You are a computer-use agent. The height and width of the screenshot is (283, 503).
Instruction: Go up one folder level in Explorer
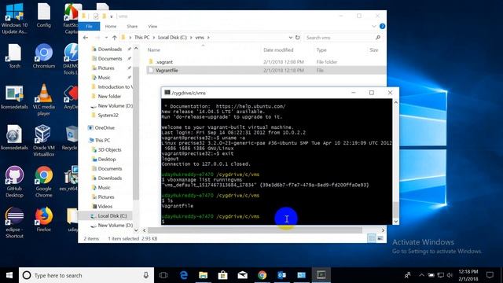click(x=114, y=38)
